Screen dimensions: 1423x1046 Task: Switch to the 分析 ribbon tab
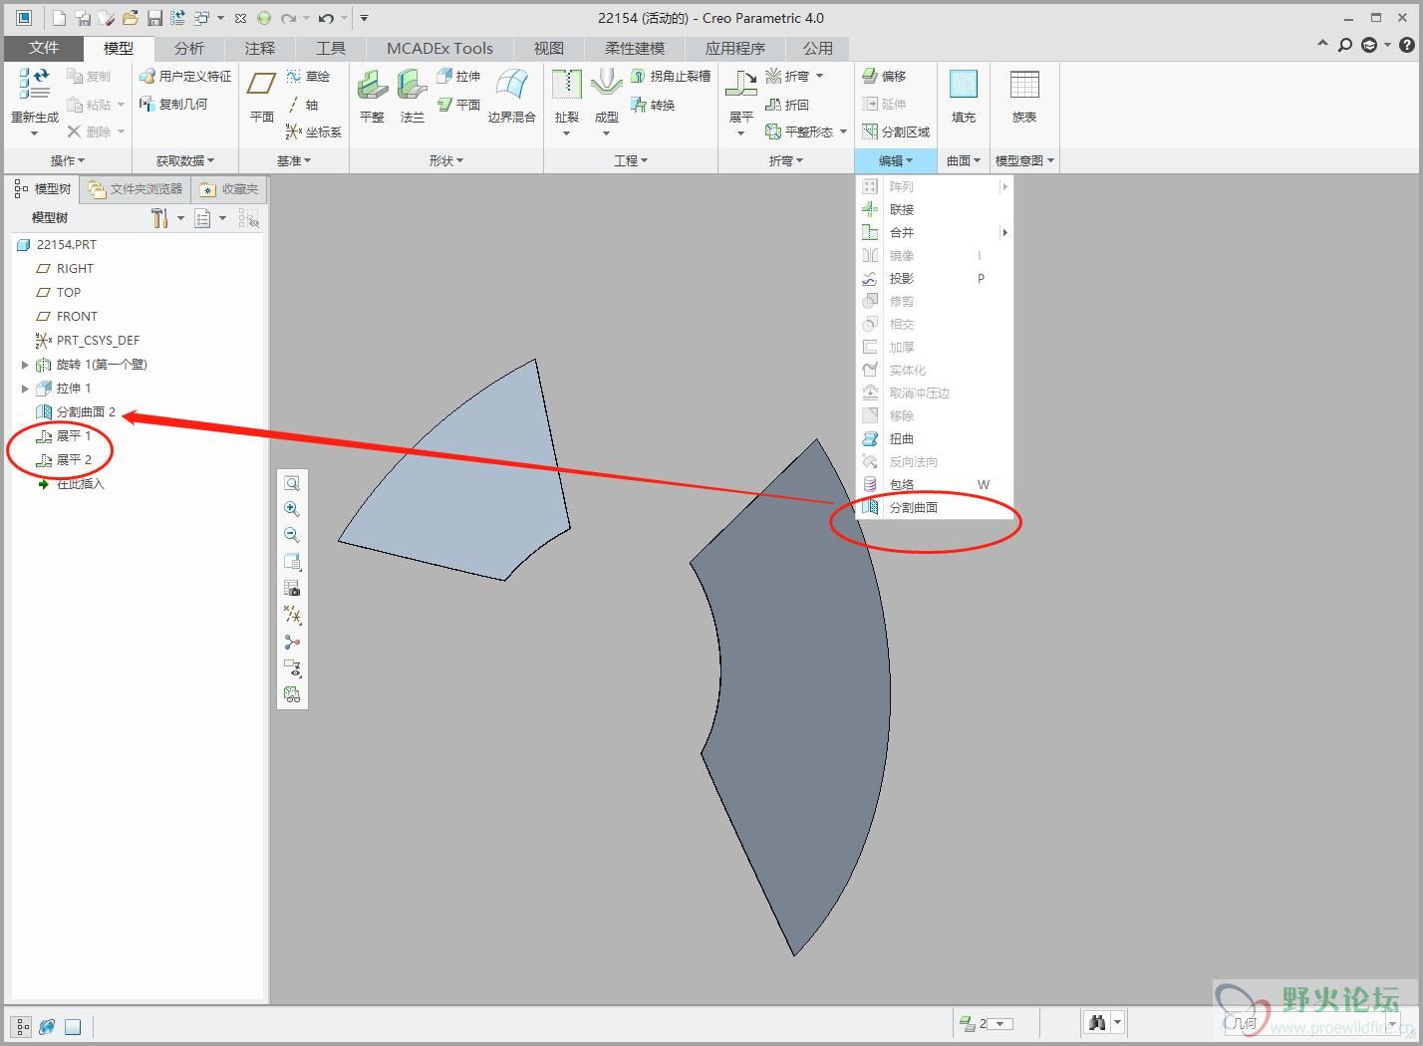188,48
